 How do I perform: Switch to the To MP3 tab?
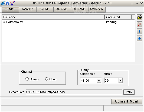(x=10, y=9)
